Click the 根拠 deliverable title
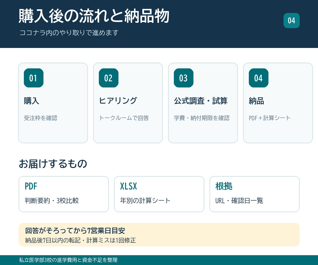Image resolution: width=318 pixels, height=265 pixels. click(x=224, y=187)
